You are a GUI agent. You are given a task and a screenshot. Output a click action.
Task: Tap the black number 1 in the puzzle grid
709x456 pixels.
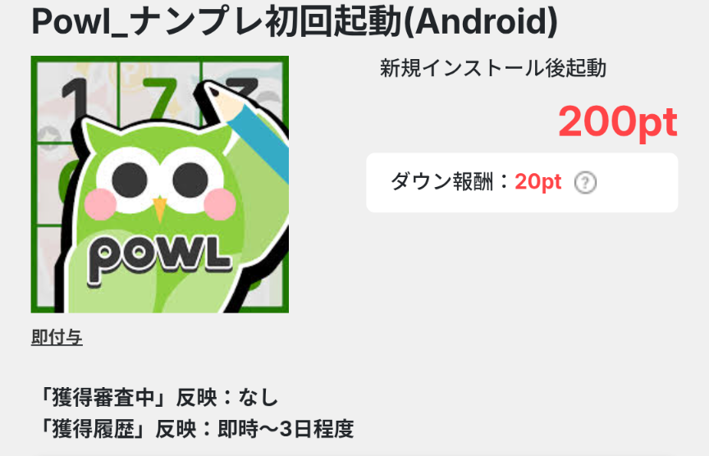tap(76, 102)
